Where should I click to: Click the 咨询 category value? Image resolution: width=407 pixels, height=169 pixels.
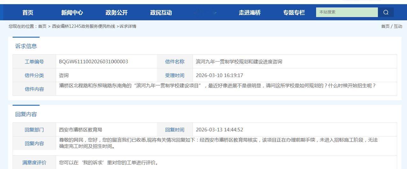click(64, 75)
